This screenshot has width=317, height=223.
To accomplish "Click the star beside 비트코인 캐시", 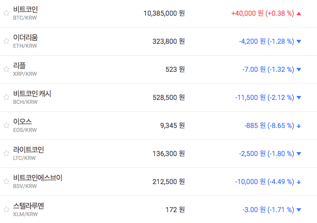I will [6, 97].
